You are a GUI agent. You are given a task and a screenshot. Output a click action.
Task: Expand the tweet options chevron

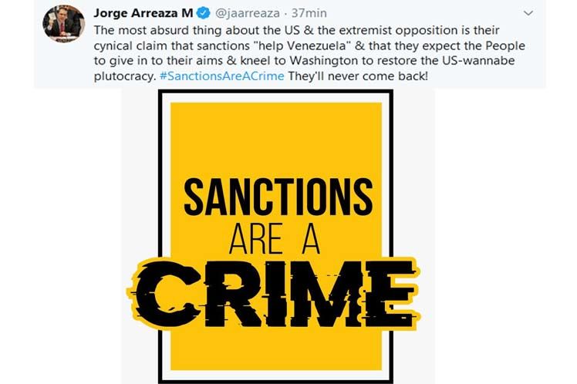(528, 13)
